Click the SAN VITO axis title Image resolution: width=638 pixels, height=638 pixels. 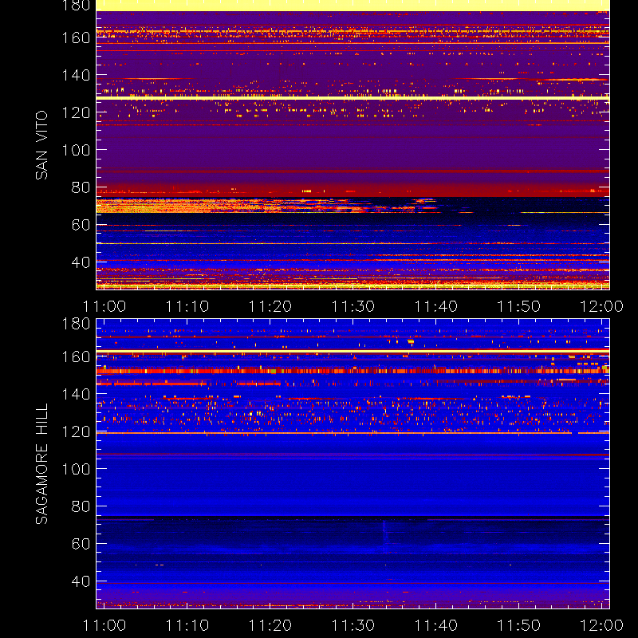41,145
